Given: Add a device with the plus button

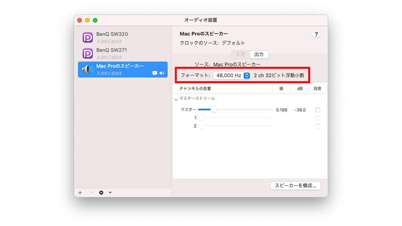Looking at the screenshot, I should coord(80,192).
